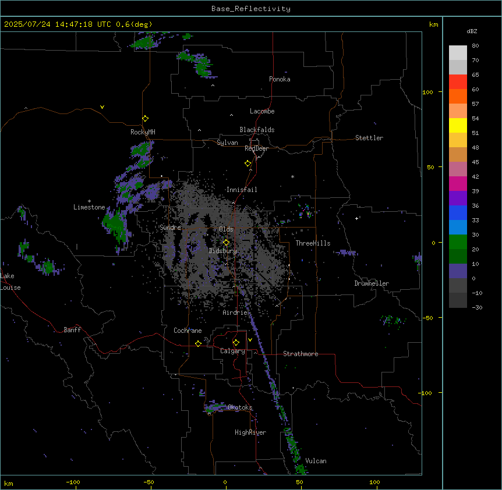Click the 80 value on the dBZ legend
Viewport: 502px width, 490px height.
(475, 46)
